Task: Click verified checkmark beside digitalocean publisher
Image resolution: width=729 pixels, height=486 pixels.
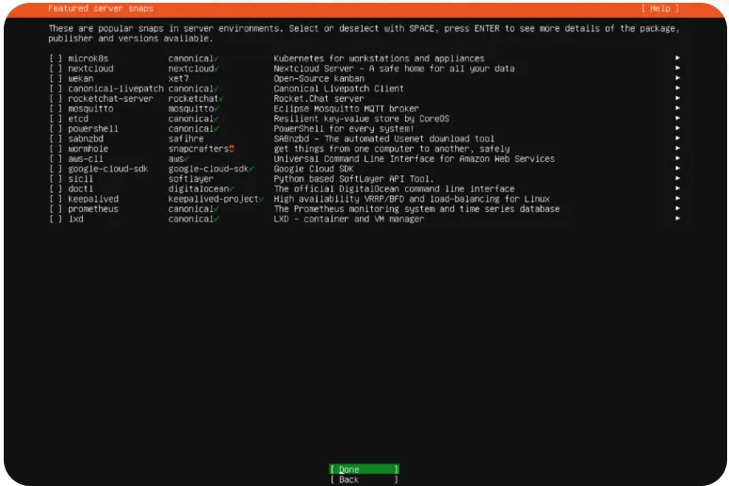Action: click(x=232, y=188)
